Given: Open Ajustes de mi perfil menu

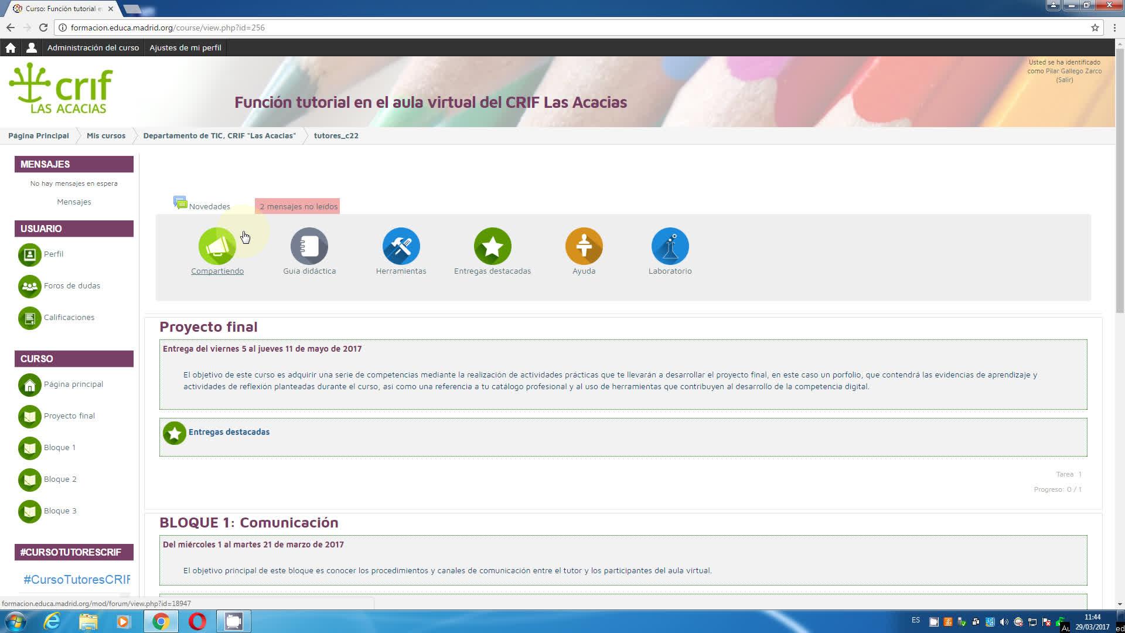Looking at the screenshot, I should pyautogui.click(x=185, y=48).
